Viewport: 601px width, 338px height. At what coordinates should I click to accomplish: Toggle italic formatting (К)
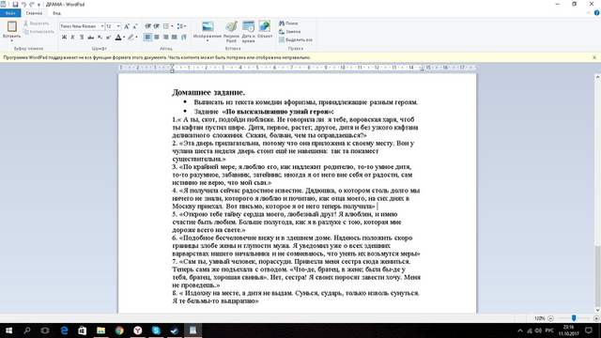tap(73, 38)
